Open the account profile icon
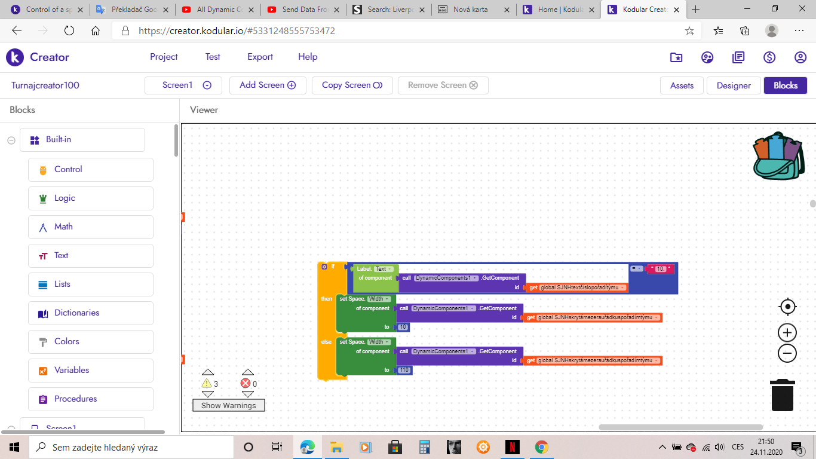The height and width of the screenshot is (459, 816). point(800,57)
